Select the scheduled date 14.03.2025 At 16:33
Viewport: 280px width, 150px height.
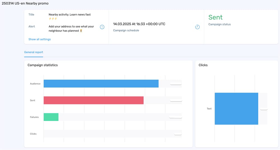coord(139,24)
